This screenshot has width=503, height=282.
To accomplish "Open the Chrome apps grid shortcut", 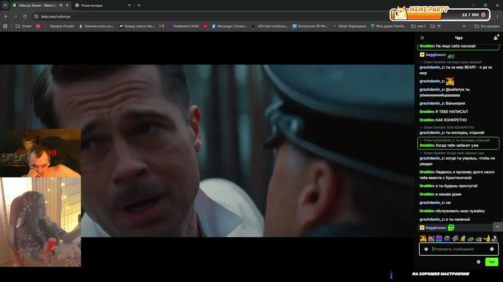I will [x=5, y=26].
